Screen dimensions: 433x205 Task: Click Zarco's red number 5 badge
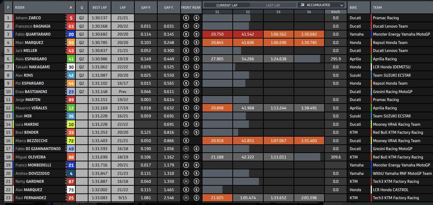71,18
